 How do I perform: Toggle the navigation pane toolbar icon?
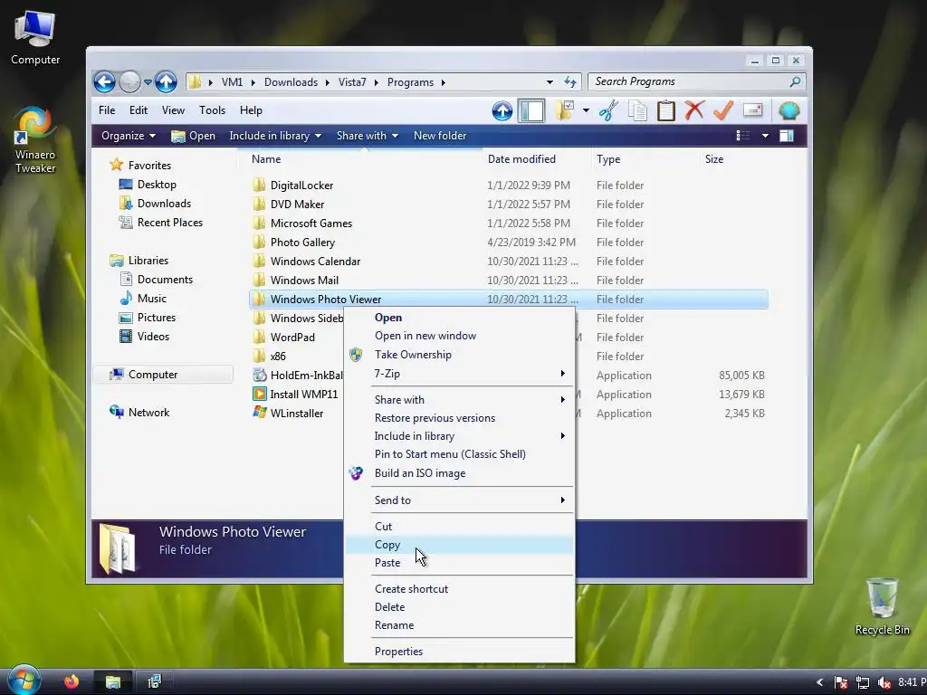click(531, 110)
